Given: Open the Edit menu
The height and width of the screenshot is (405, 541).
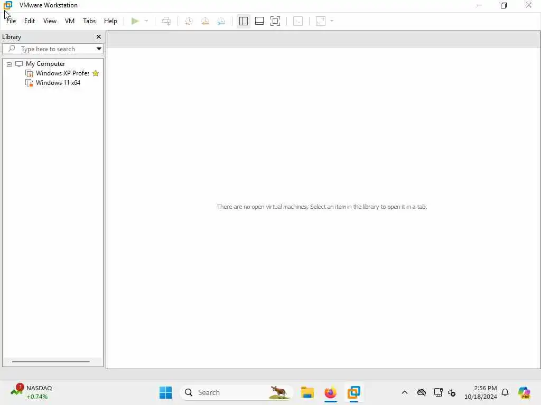Looking at the screenshot, I should (30, 21).
